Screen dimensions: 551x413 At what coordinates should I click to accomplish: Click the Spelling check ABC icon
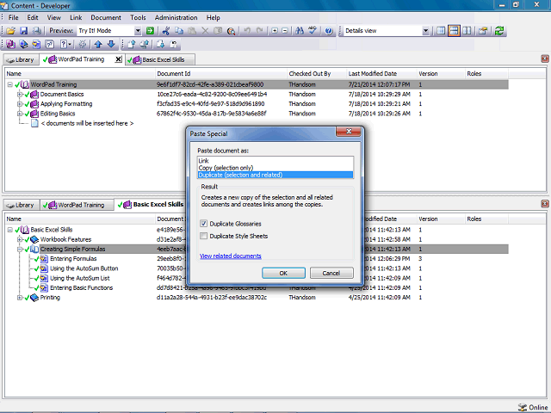(x=313, y=31)
